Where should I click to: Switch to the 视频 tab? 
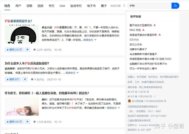point(40,6)
